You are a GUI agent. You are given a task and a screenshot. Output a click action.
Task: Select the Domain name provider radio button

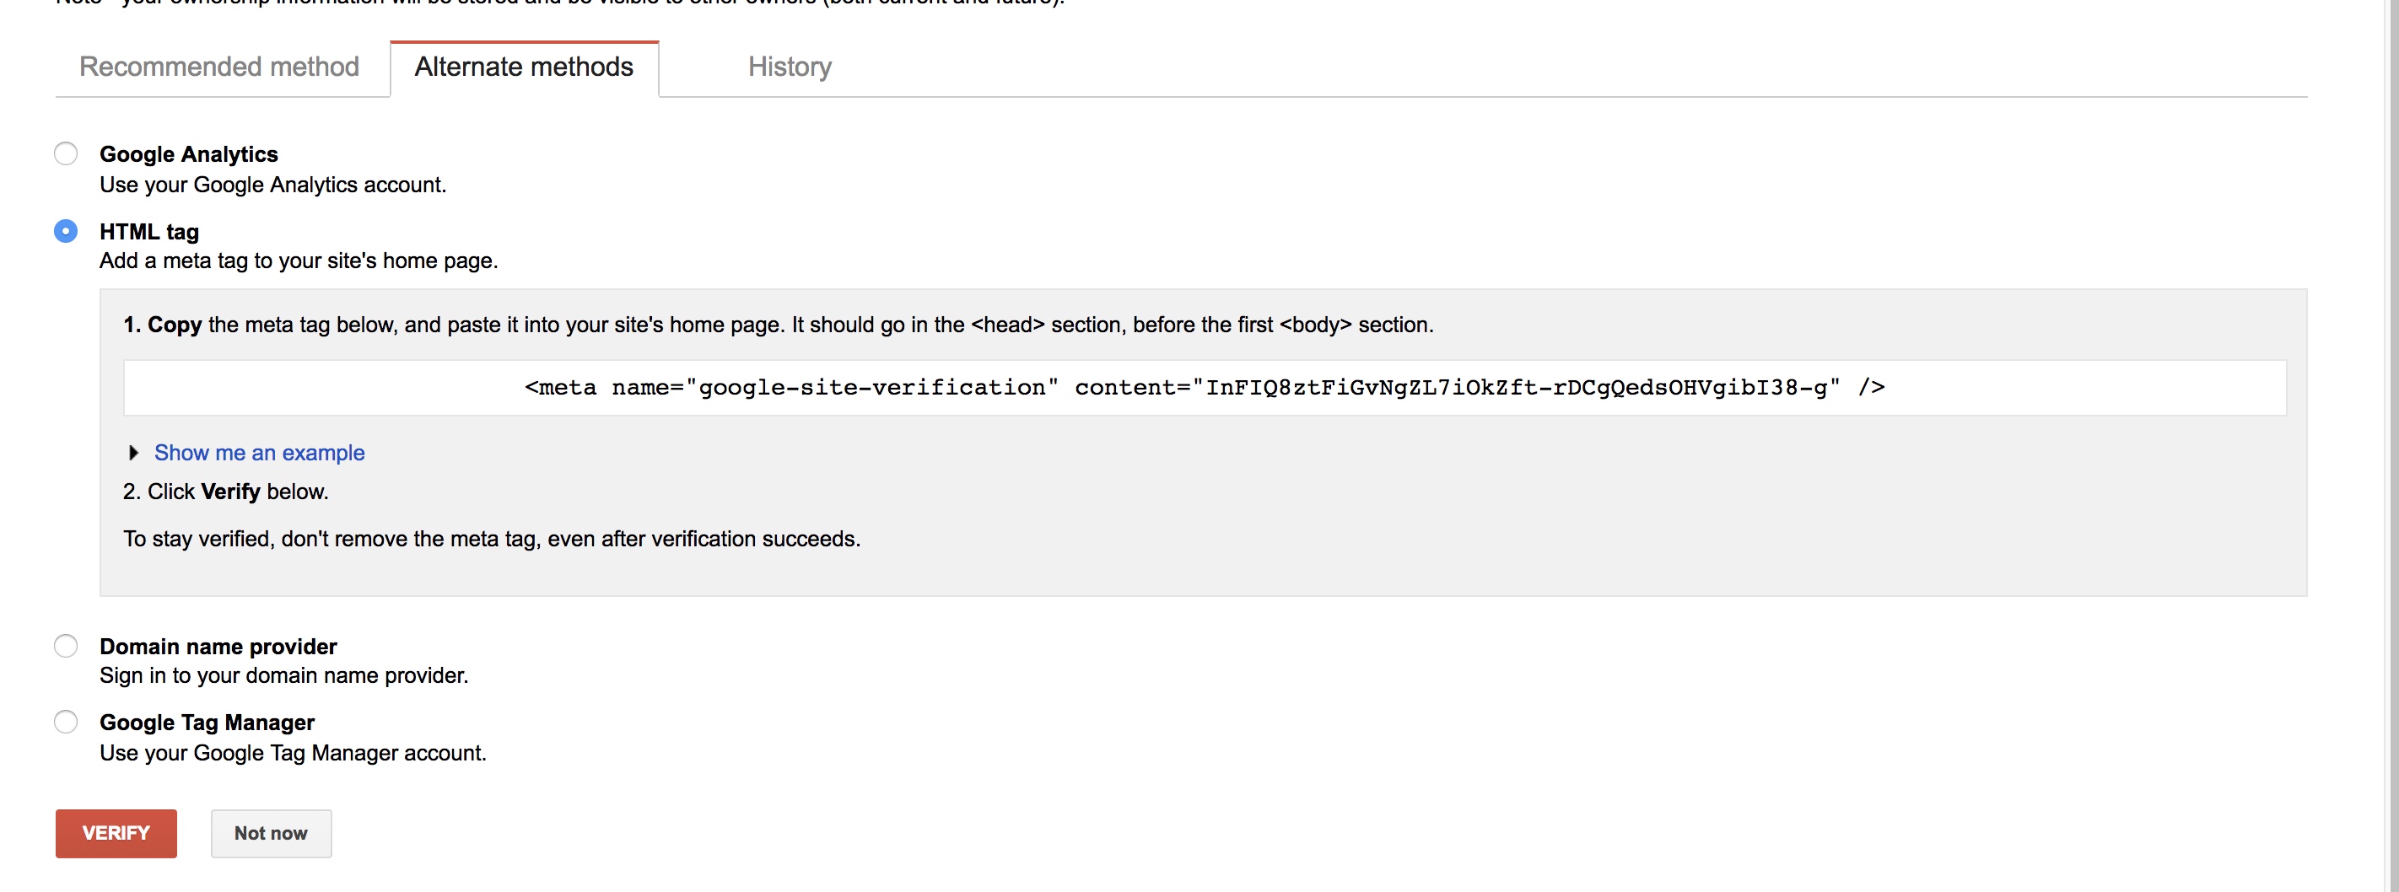coord(66,646)
